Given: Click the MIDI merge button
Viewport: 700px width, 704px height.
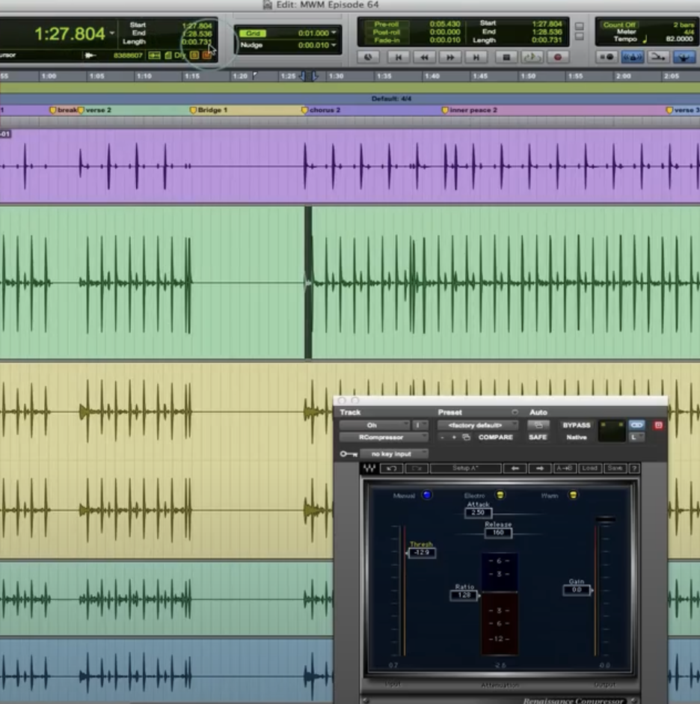Looking at the screenshot, I should pos(658,57).
